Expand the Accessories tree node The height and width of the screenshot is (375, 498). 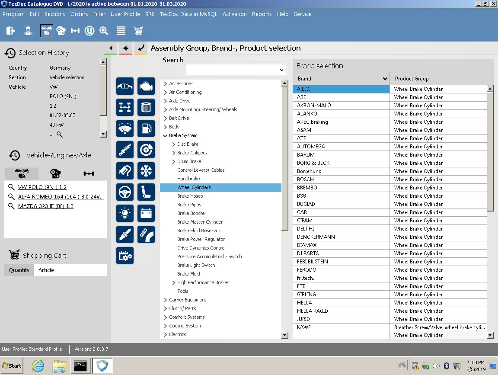click(x=165, y=83)
